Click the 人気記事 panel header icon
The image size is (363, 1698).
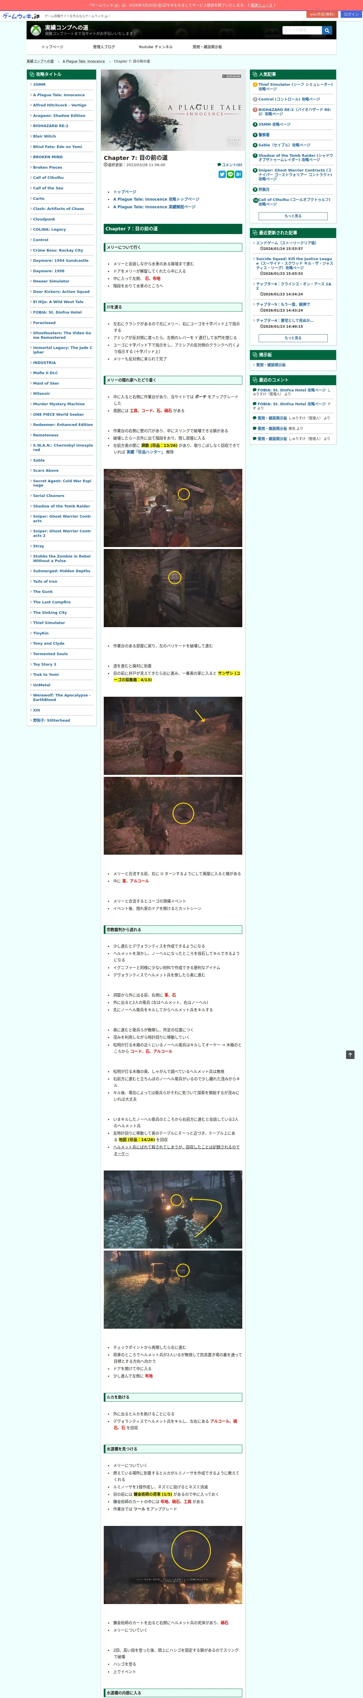point(255,74)
